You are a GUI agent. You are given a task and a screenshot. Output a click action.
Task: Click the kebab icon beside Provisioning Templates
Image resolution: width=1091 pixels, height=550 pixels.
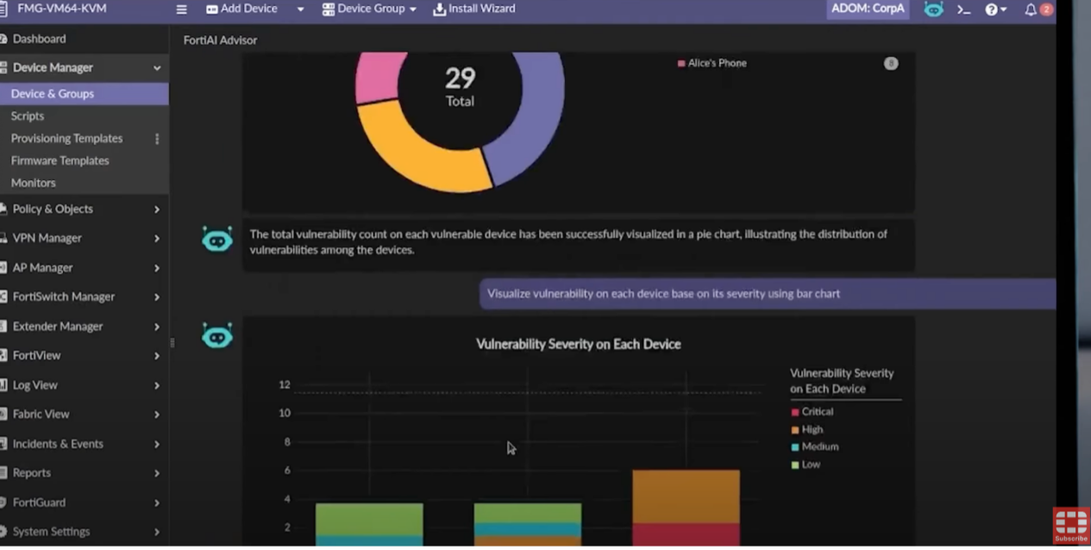(x=157, y=138)
